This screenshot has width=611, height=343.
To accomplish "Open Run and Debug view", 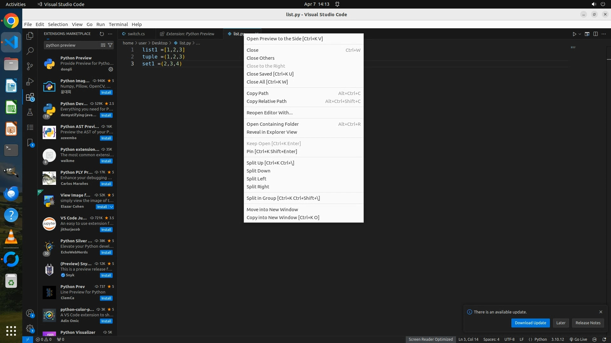I will (x=30, y=82).
